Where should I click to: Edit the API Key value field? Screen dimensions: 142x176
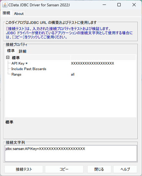(103, 63)
